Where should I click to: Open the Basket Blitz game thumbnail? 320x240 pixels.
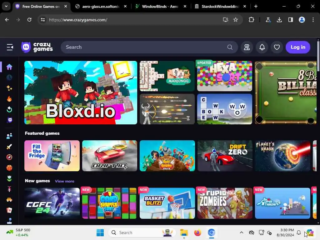167,203
